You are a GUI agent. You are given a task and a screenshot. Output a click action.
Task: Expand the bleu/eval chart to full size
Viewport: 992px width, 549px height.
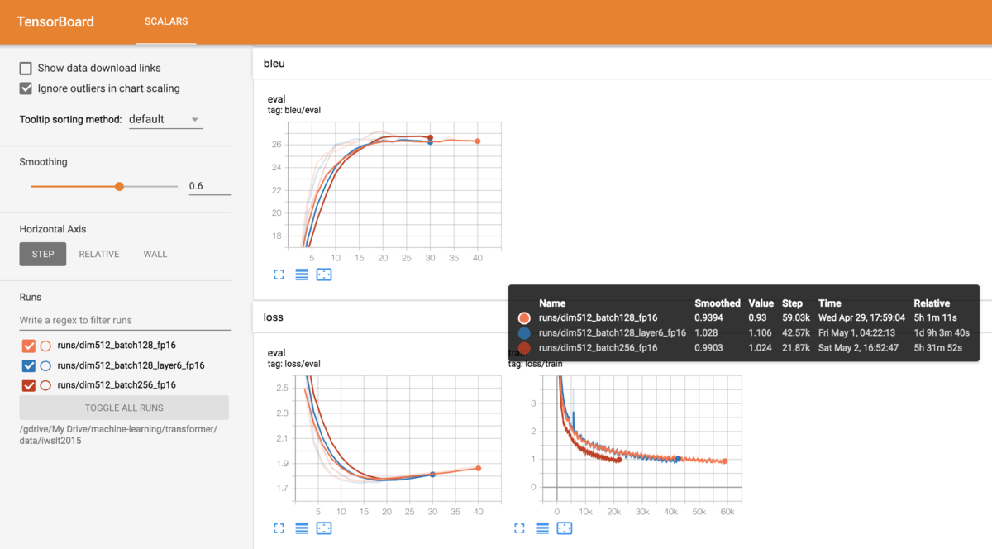coord(279,274)
